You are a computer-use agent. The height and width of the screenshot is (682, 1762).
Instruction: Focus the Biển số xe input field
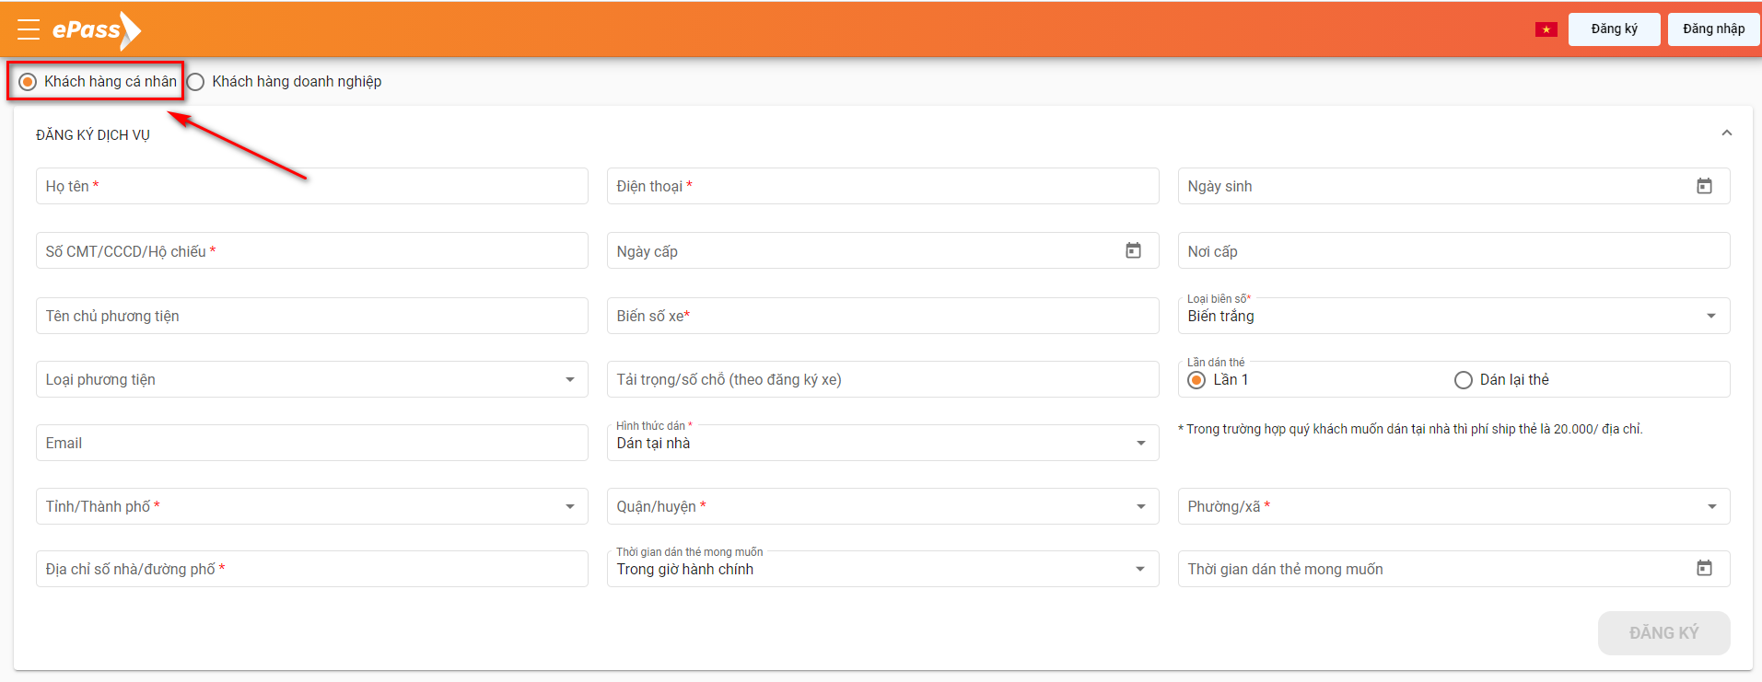[x=881, y=316]
